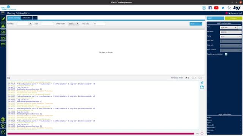Save the log with floppy icon

tap(202, 87)
